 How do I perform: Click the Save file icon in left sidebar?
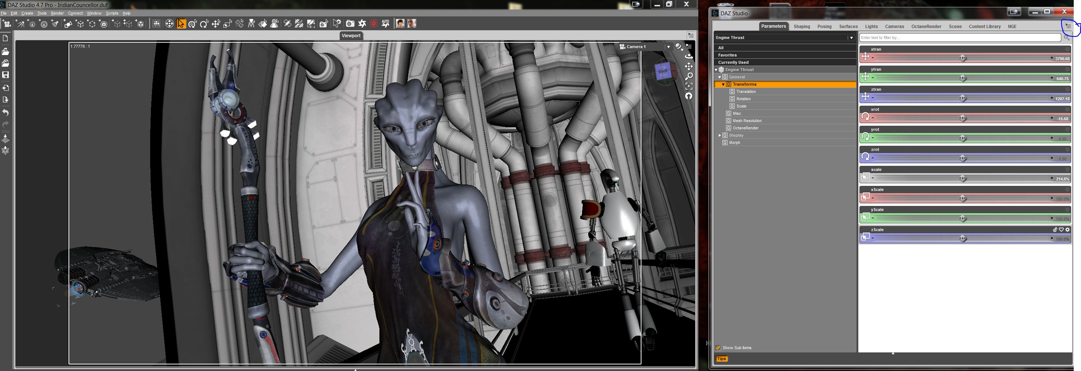(x=5, y=75)
